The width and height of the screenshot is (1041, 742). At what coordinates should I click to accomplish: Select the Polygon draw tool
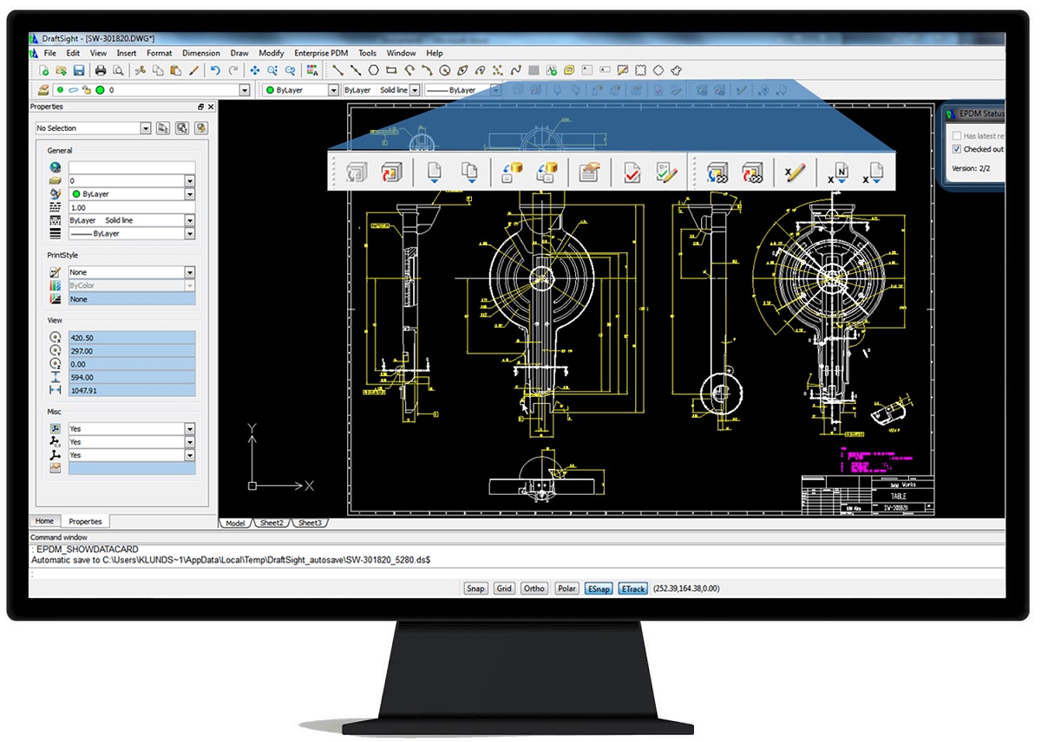373,70
